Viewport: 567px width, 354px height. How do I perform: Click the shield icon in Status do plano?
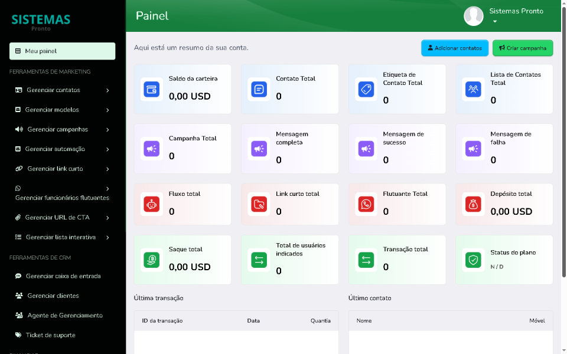[473, 260]
